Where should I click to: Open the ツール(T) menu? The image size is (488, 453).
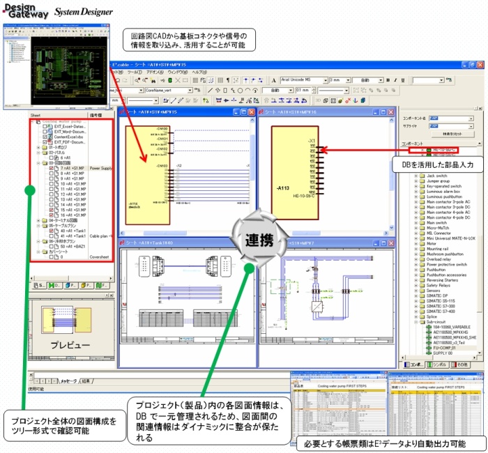coord(135,72)
